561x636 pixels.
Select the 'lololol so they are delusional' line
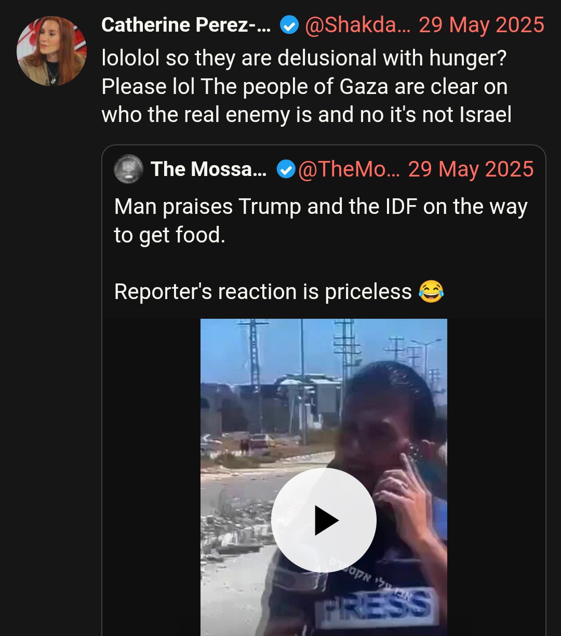[304, 59]
